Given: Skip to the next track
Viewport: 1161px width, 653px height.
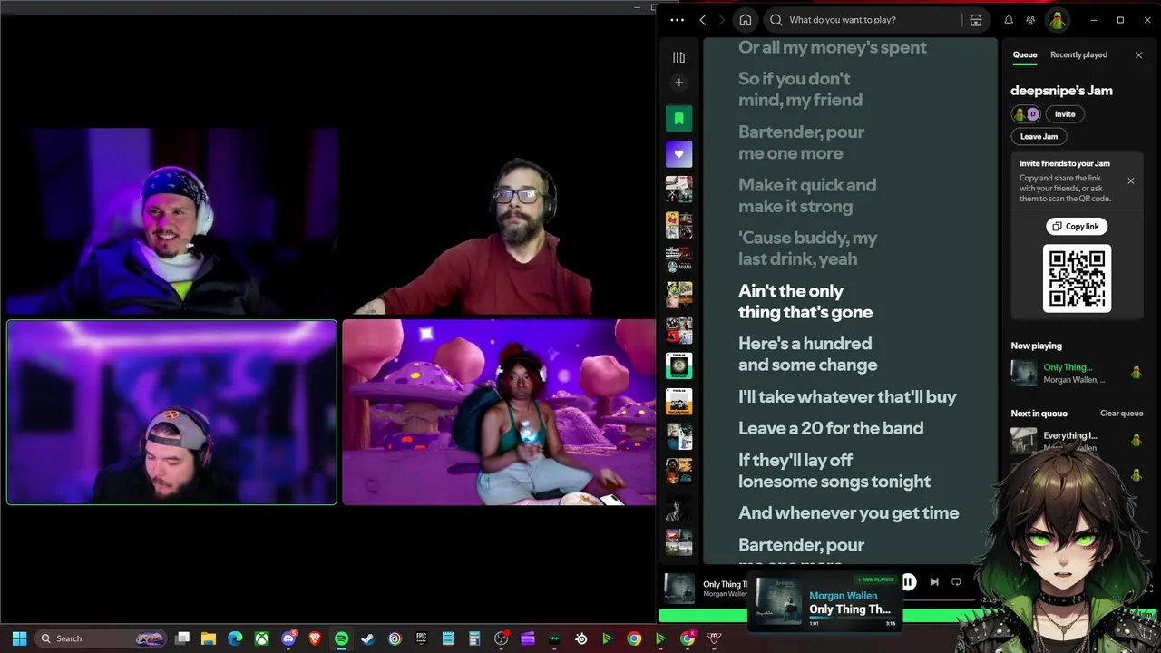Looking at the screenshot, I should (x=934, y=582).
